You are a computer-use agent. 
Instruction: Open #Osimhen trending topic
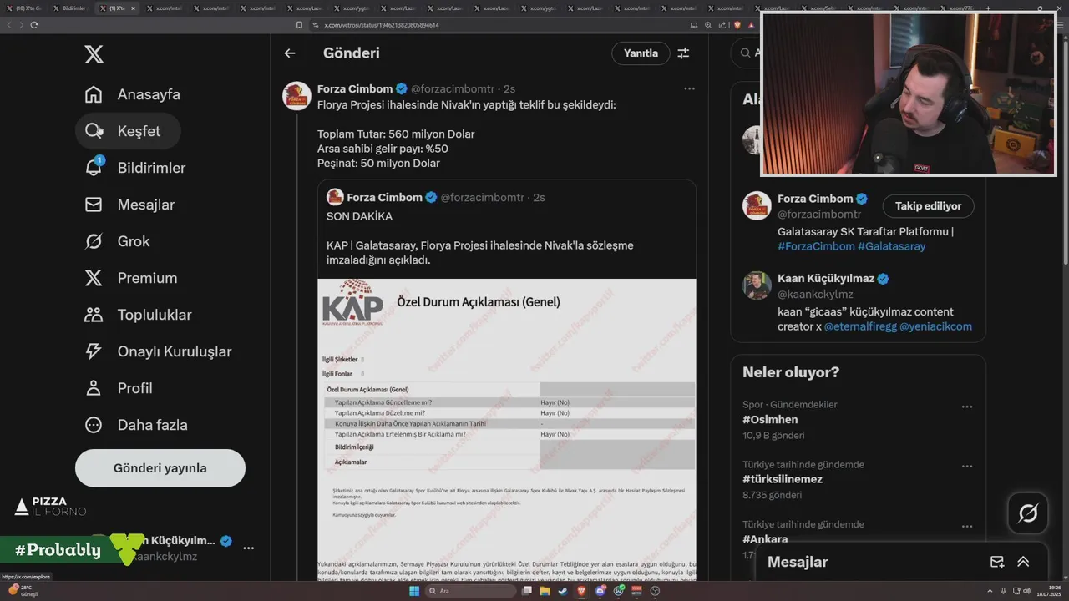(770, 420)
